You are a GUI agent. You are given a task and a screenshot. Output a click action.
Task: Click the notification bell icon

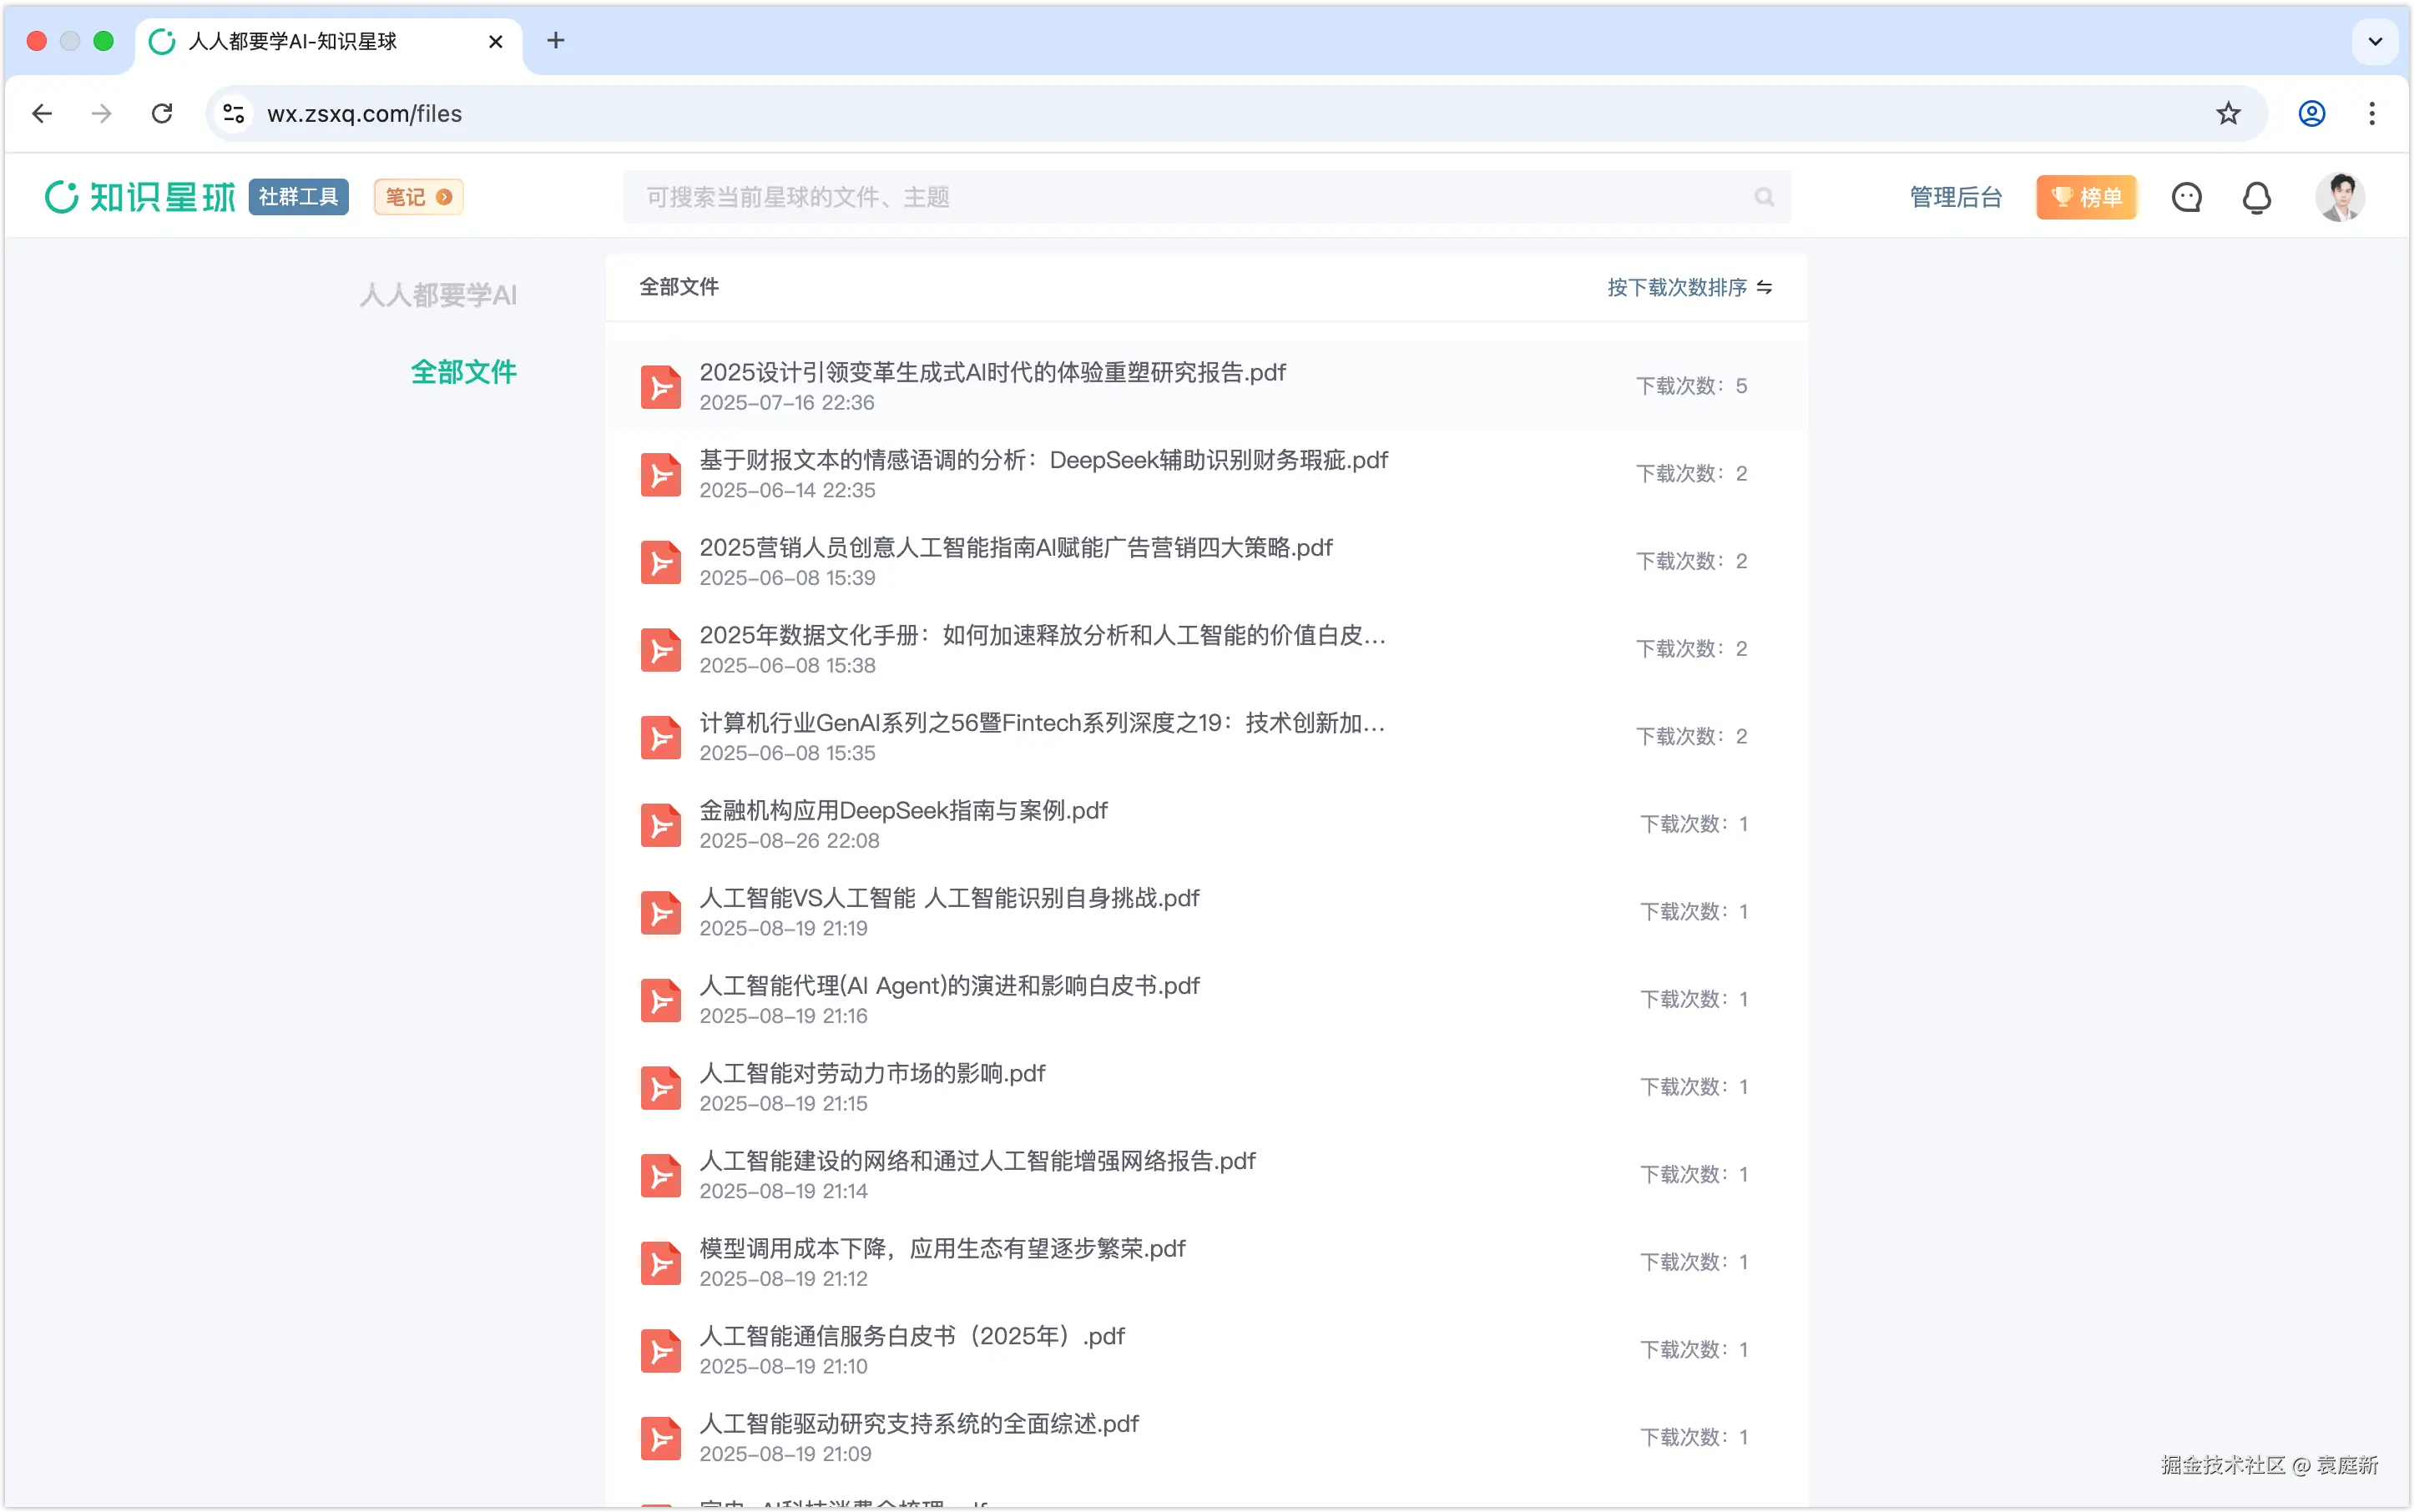pyautogui.click(x=2256, y=198)
